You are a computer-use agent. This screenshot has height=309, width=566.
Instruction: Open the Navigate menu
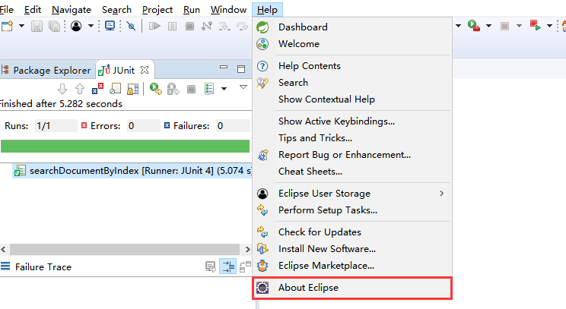(72, 10)
